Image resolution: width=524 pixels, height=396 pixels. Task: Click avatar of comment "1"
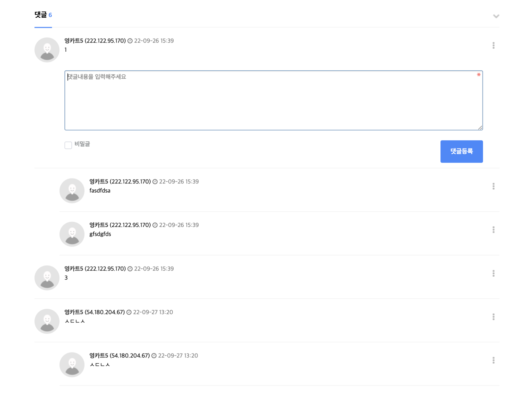47,50
